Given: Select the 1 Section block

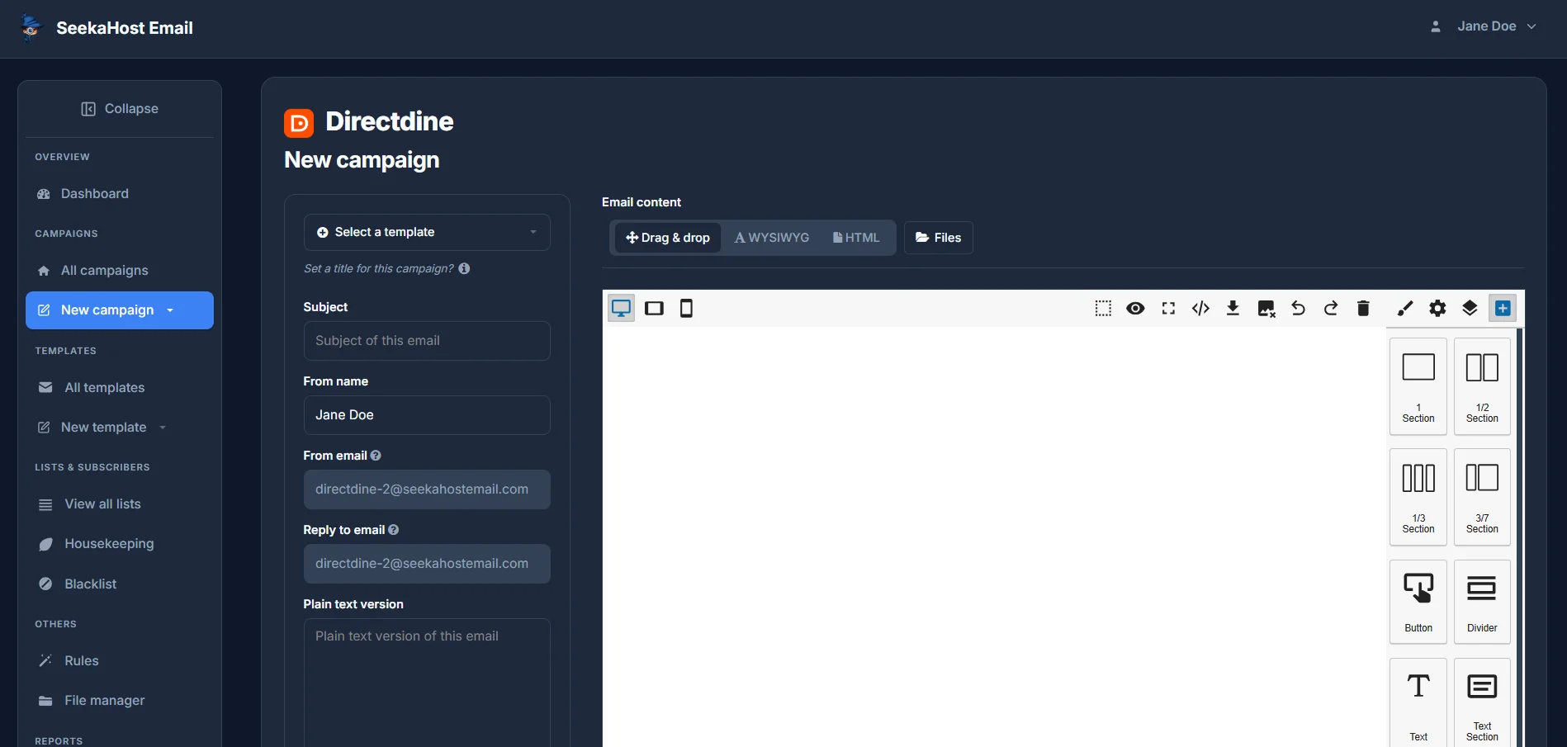Looking at the screenshot, I should [1418, 386].
